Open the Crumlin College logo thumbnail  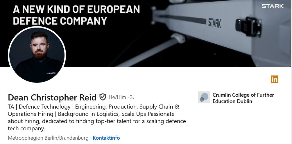click(x=204, y=97)
